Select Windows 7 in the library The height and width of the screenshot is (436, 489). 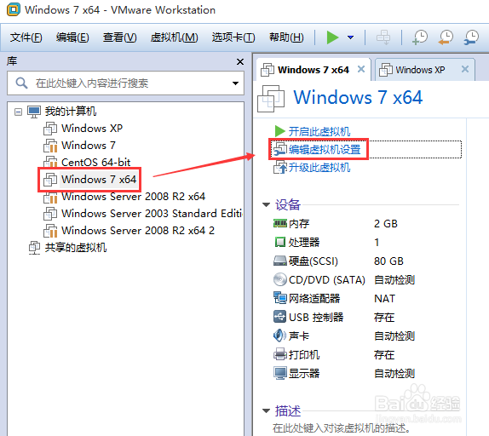point(89,146)
